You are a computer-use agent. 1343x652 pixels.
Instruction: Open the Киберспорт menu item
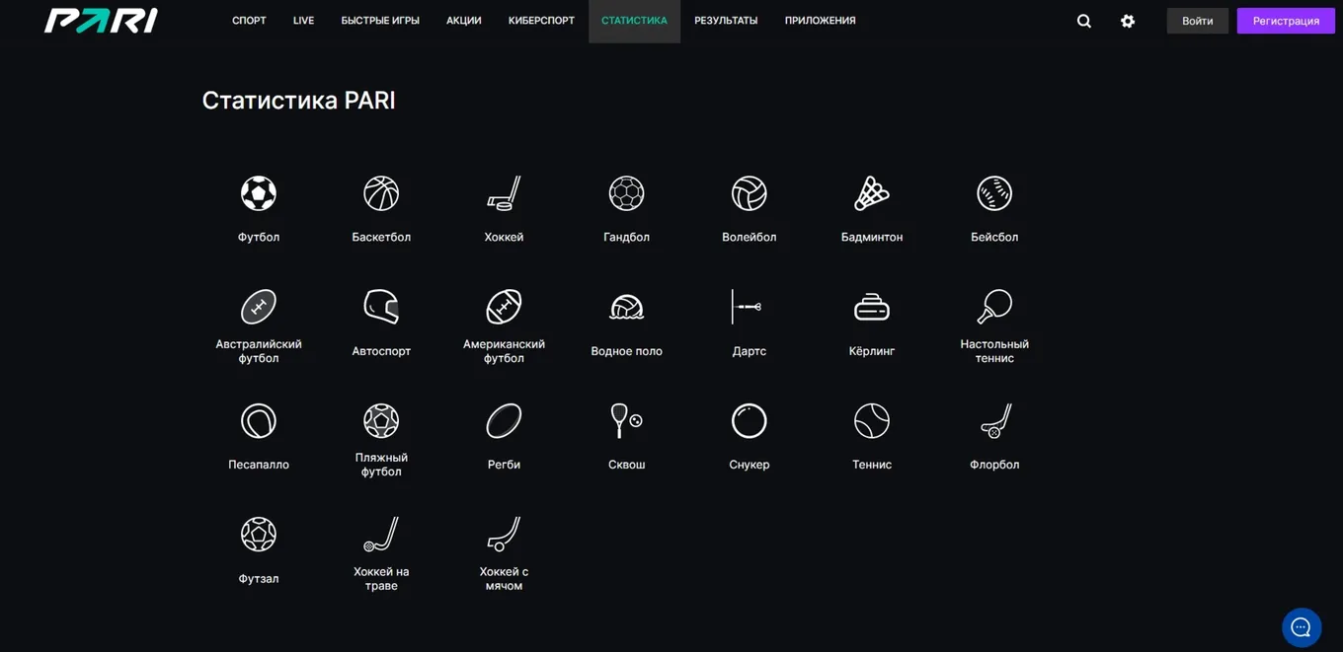[x=541, y=21]
